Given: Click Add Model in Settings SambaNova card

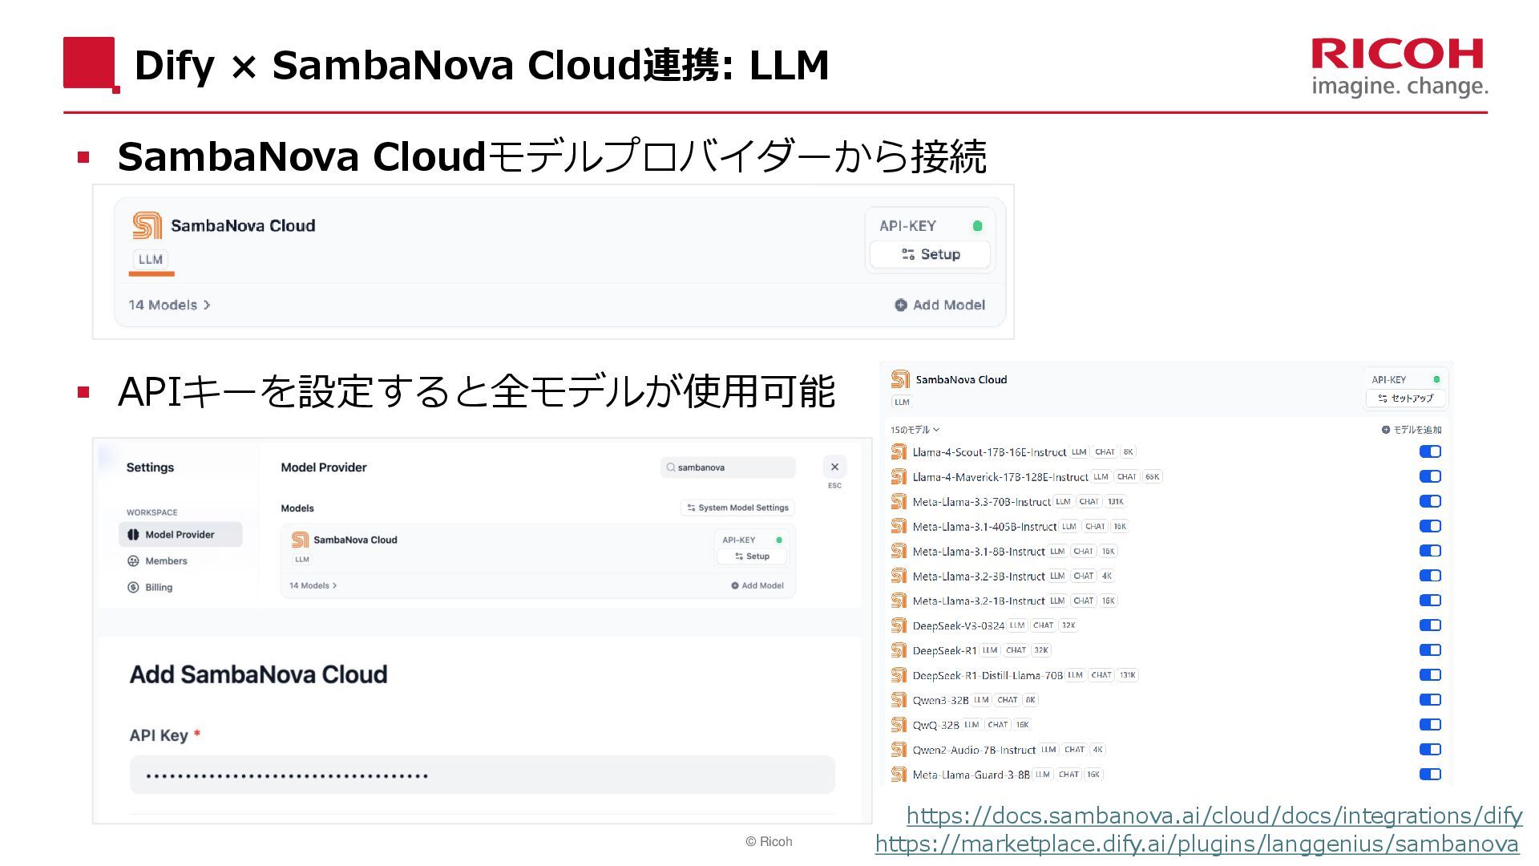Looking at the screenshot, I should click(x=757, y=585).
